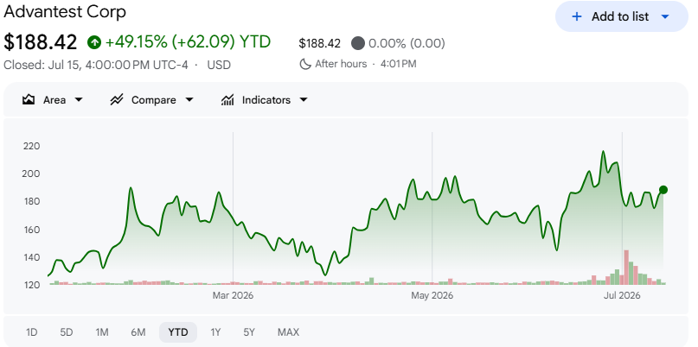698x347 pixels.
Task: Select the 5D time range
Action: [67, 331]
